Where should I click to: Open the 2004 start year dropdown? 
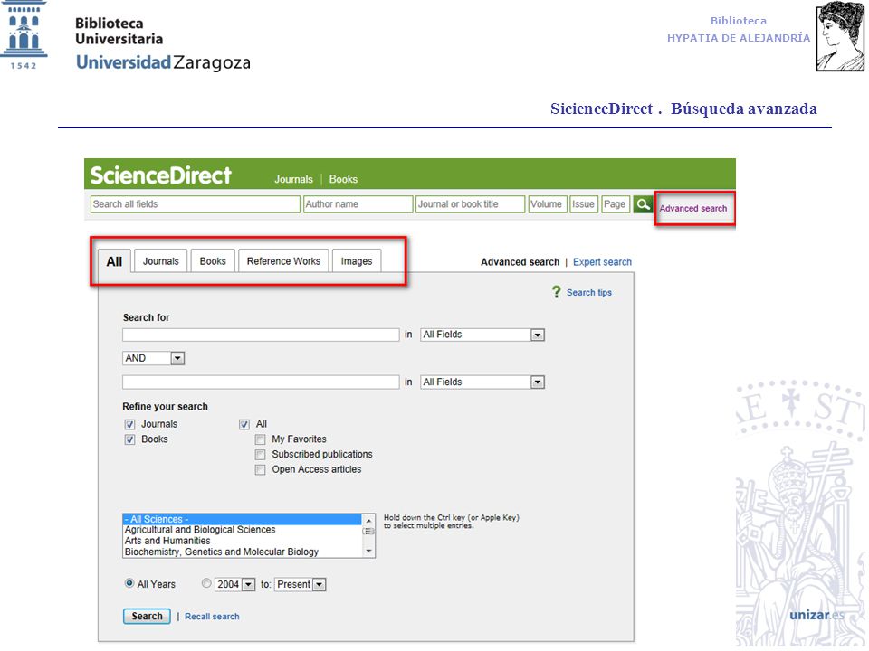[235, 585]
